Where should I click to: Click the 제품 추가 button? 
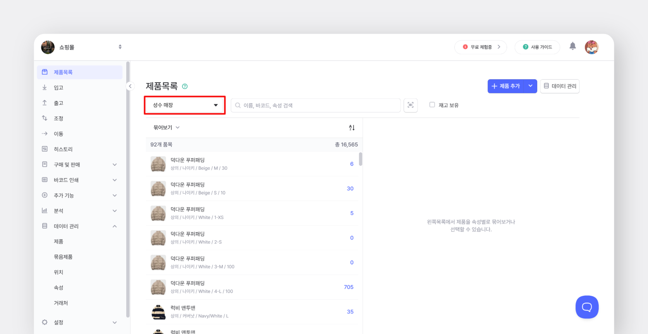pyautogui.click(x=506, y=86)
